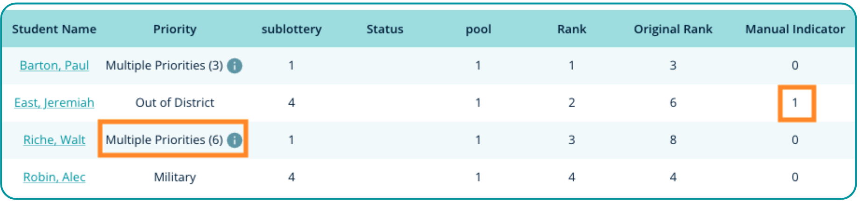
Task: Click the Status column header
Action: (384, 29)
